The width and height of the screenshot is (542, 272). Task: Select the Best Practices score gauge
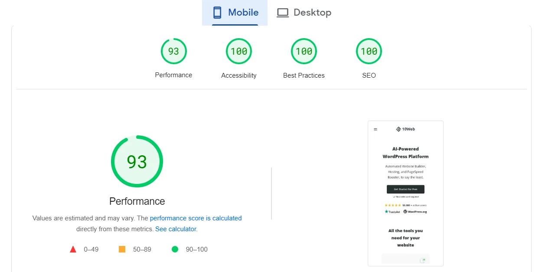point(304,51)
